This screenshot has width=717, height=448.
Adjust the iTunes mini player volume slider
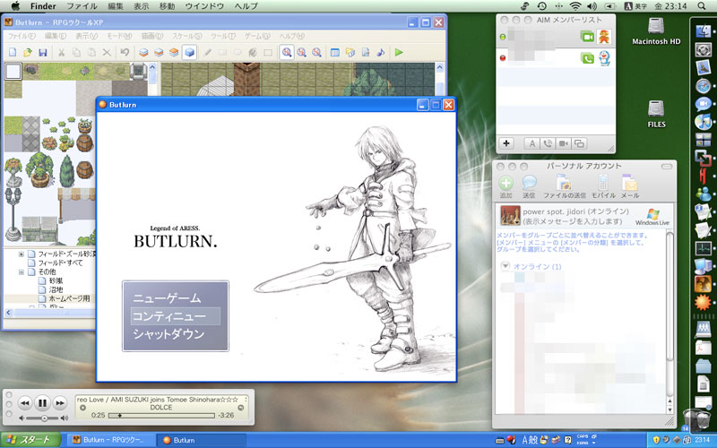pos(44,418)
